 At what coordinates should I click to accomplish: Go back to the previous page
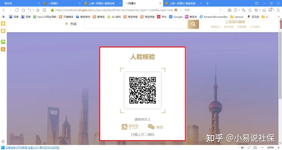[x=4, y=10]
